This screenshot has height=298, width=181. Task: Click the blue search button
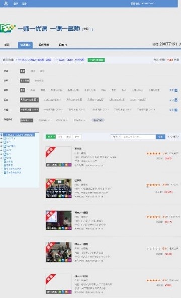(160, 137)
